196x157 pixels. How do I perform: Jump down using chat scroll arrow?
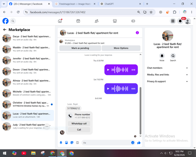tap(140, 136)
